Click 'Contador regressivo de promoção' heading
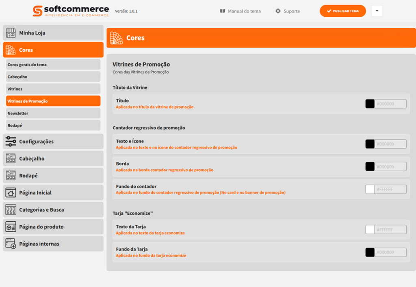The height and width of the screenshot is (287, 416). 149,128
